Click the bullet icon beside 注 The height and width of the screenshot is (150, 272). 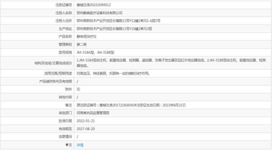pyautogui.click(x=67, y=145)
